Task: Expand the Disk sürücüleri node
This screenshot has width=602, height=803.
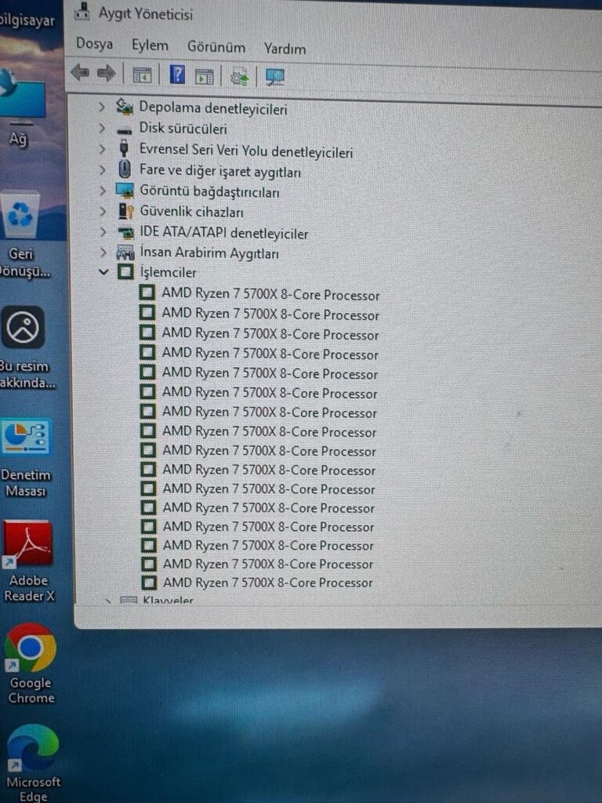Action: (102, 128)
